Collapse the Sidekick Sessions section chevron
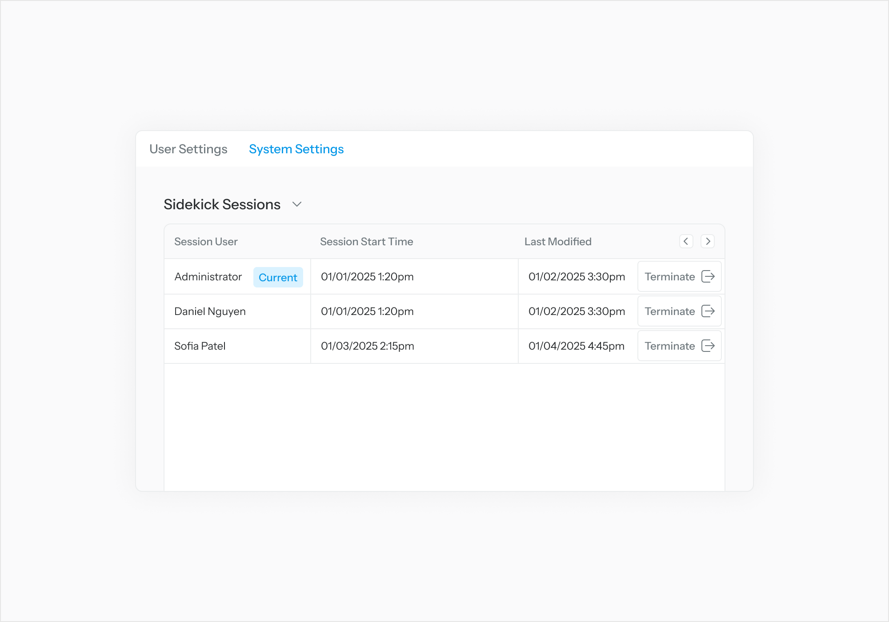The image size is (889, 622). (x=297, y=204)
